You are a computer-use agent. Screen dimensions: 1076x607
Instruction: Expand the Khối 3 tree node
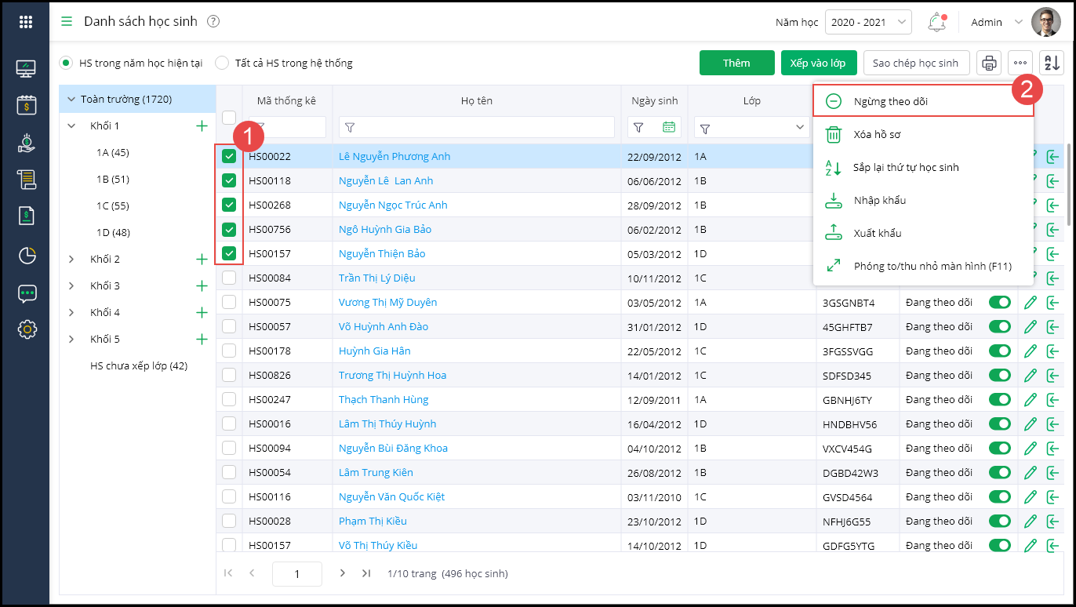(x=71, y=285)
